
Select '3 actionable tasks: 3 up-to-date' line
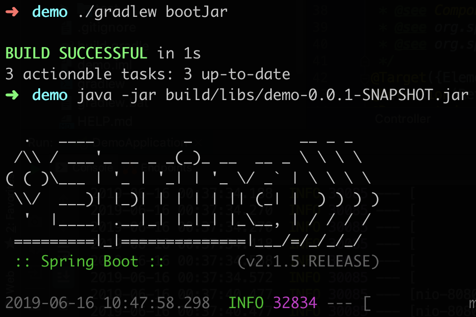click(x=148, y=75)
